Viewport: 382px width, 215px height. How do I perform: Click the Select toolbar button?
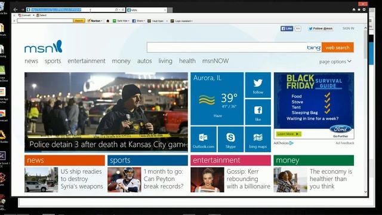(41, 15)
